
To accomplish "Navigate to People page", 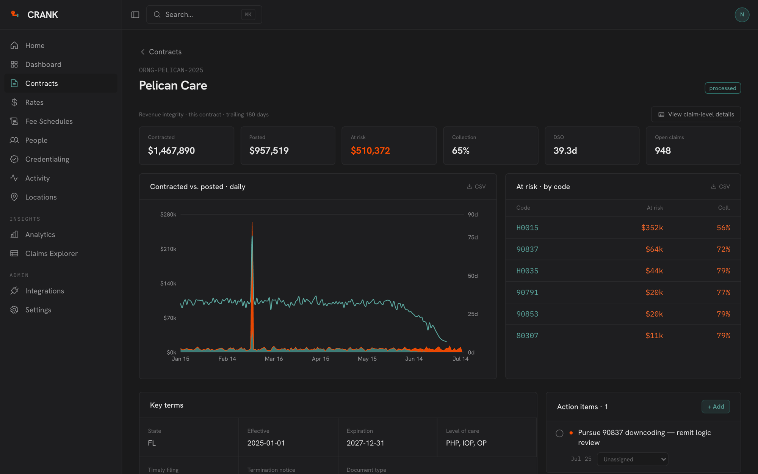I will [61, 140].
